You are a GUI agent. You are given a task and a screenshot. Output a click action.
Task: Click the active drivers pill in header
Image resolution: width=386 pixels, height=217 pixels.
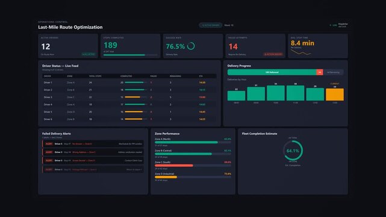(x=211, y=25)
